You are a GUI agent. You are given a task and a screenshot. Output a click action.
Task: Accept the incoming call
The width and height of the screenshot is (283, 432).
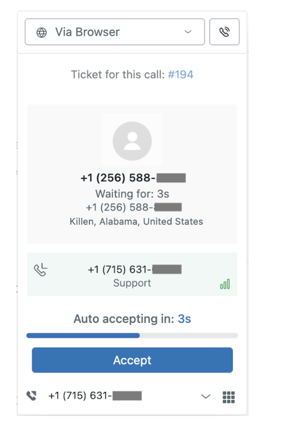132,360
